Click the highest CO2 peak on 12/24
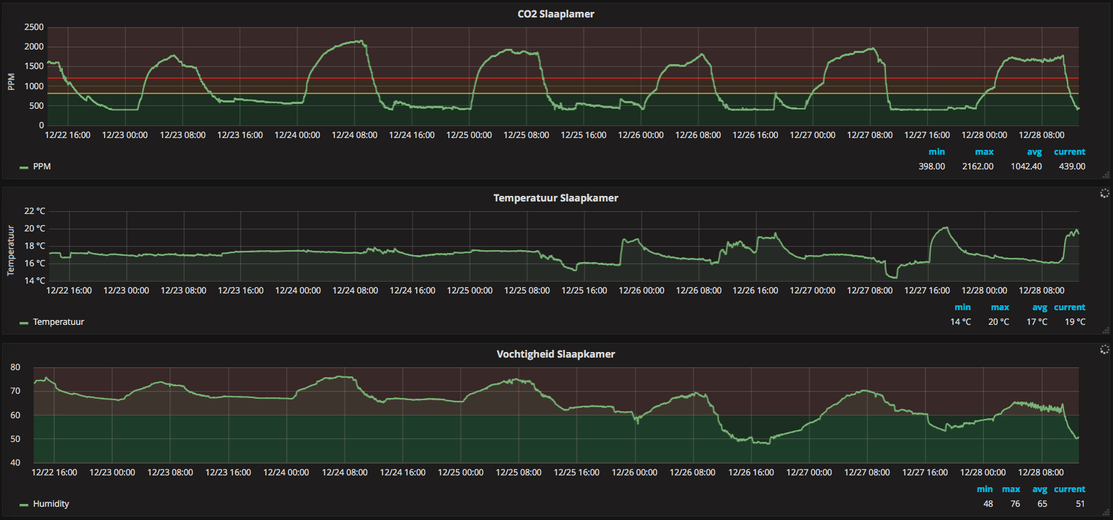Viewport: 1113px width, 520px height. point(360,41)
